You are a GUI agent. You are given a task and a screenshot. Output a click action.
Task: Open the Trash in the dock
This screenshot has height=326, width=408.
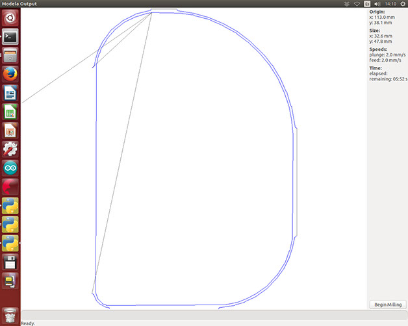pyautogui.click(x=10, y=316)
